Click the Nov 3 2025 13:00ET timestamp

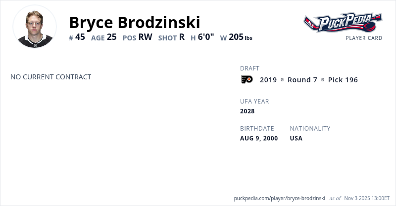click(367, 198)
